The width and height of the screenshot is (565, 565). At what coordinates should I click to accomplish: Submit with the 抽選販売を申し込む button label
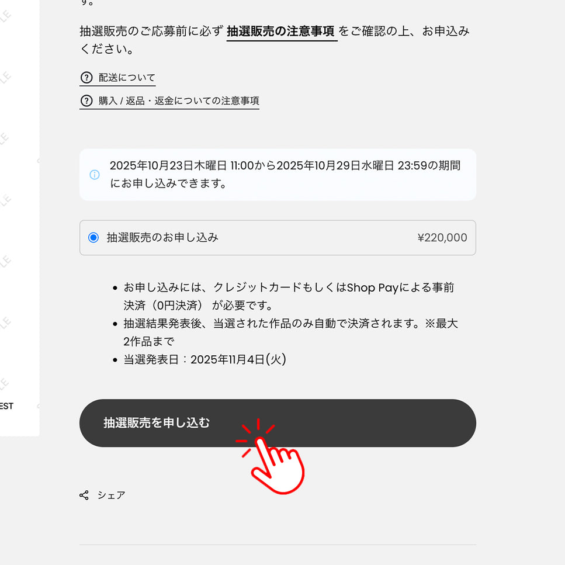point(157,422)
